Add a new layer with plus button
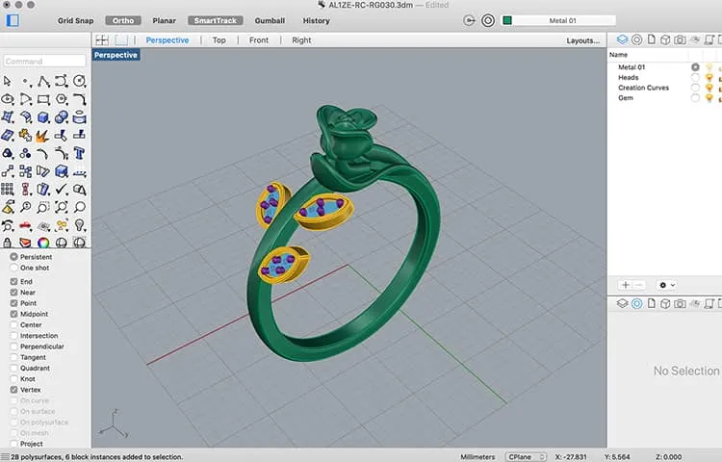Image resolution: width=722 pixels, height=462 pixels. click(626, 285)
